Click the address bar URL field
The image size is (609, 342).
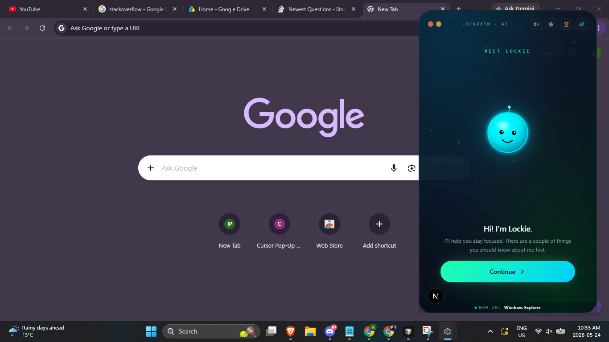236,28
